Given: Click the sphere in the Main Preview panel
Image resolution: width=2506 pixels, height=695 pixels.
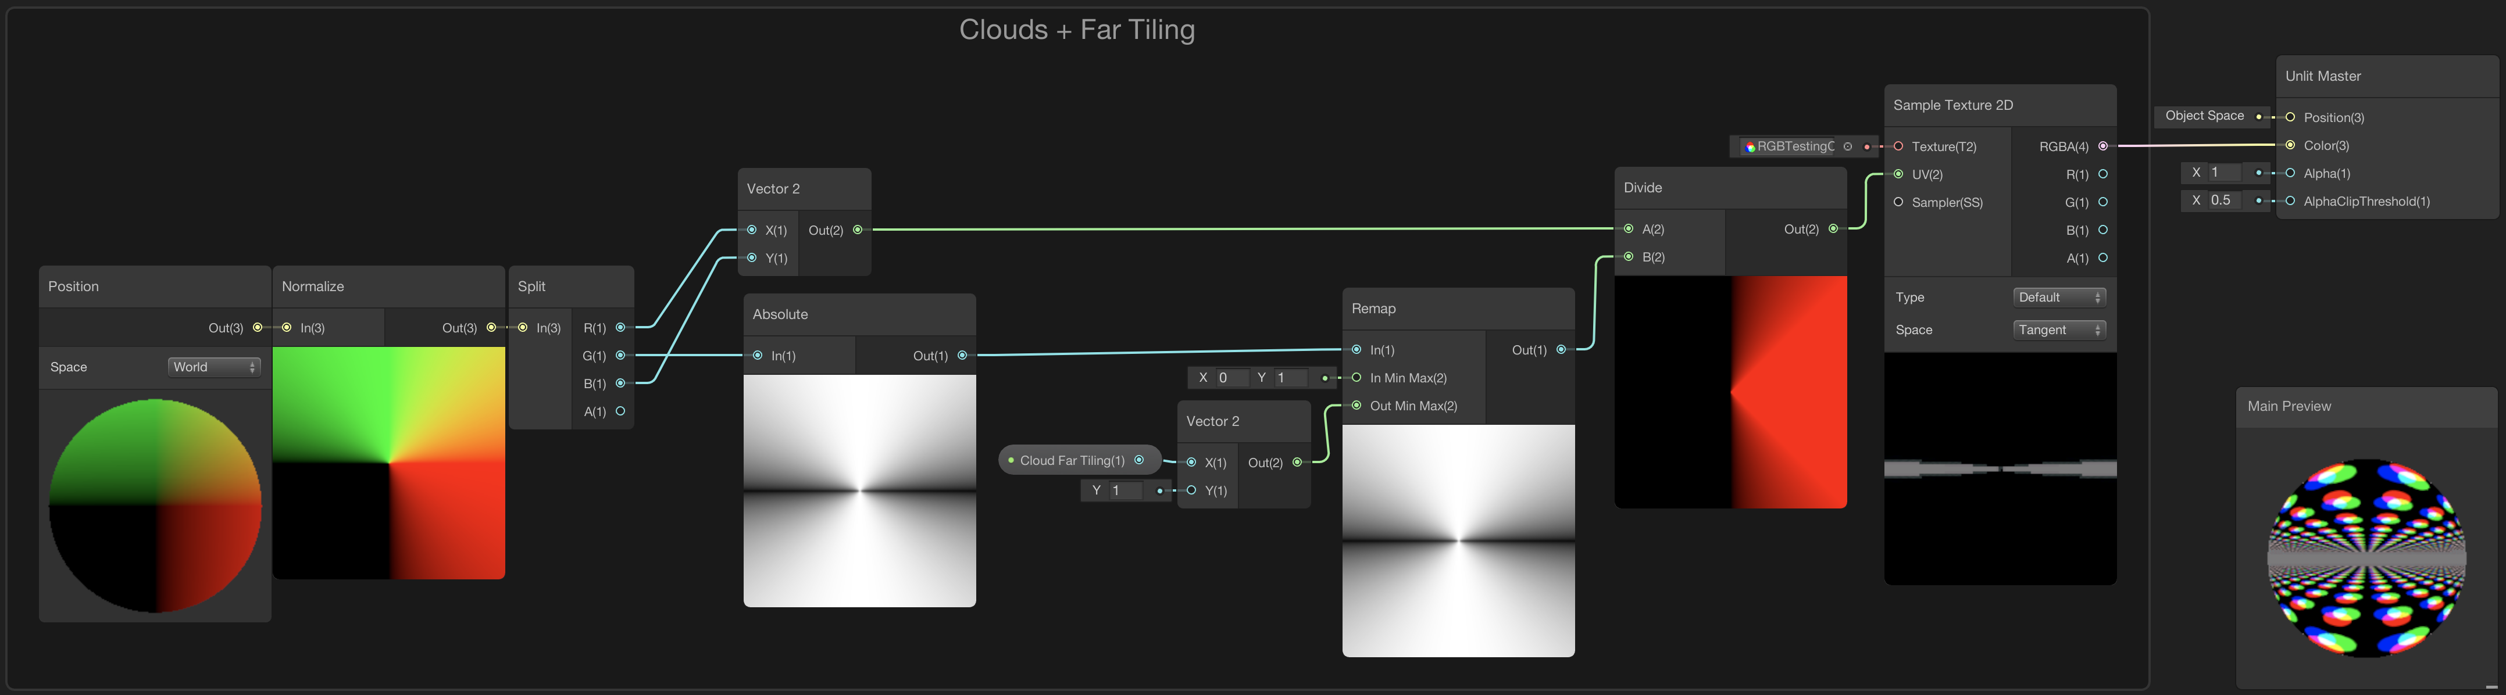Looking at the screenshot, I should point(2367,556).
